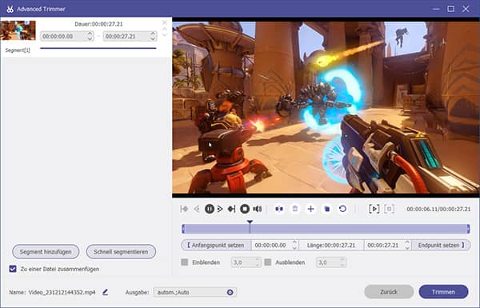The width and height of the screenshot is (480, 308).
Task: Reset trimming with the circular arrow icon
Action: pyautogui.click(x=343, y=209)
